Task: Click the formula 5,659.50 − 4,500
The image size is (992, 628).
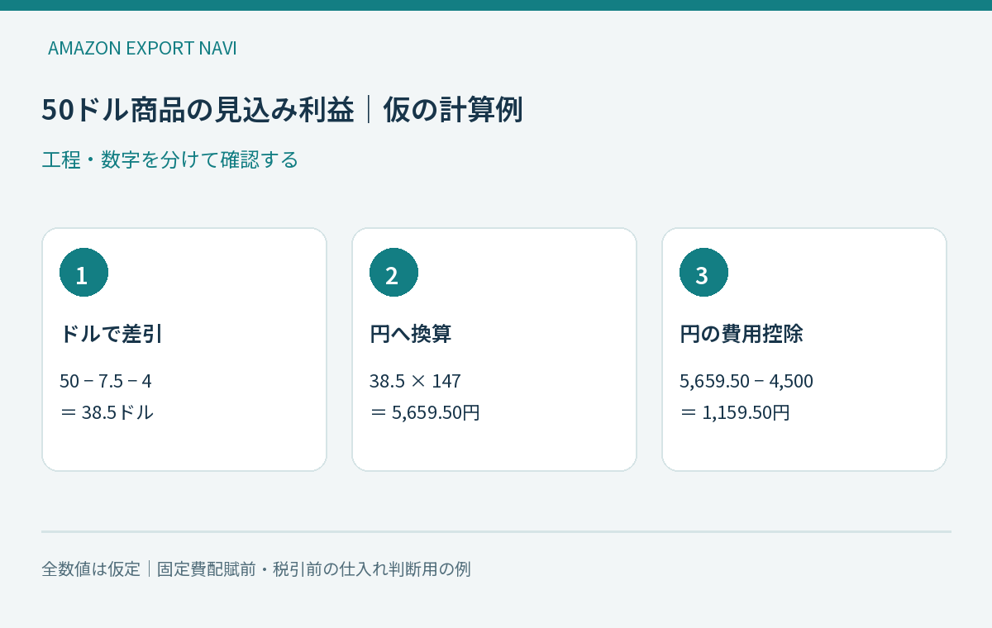Action: [x=746, y=381]
